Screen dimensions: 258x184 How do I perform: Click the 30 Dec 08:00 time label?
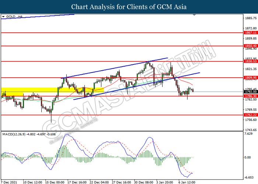point(143,182)
